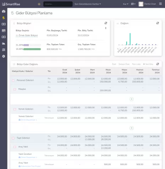
Task: Collapse the Yemek Giderleri group row
Action: click(x=15, y=109)
